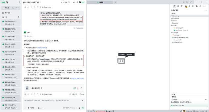Open the project name dropdown
The height and width of the screenshot is (112, 209).
pos(32,2)
